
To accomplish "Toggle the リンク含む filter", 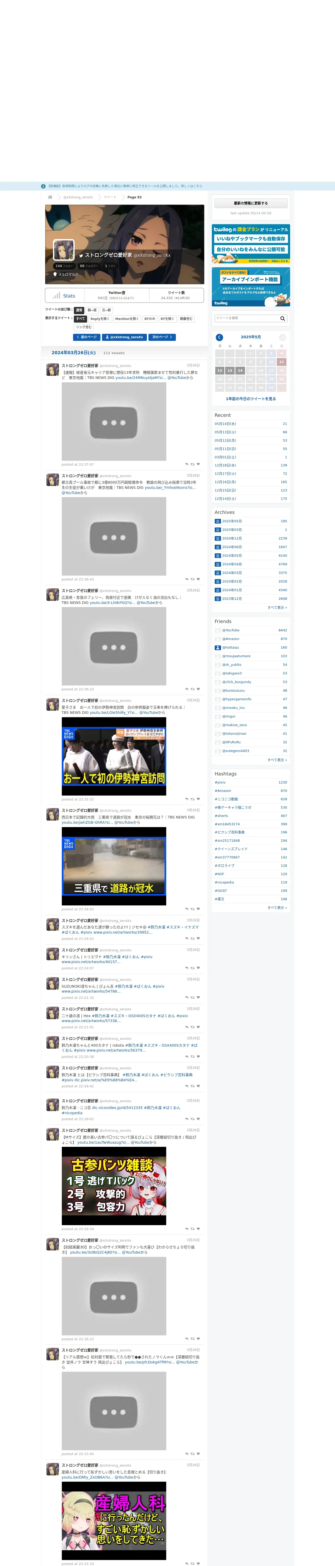I will click(x=84, y=327).
